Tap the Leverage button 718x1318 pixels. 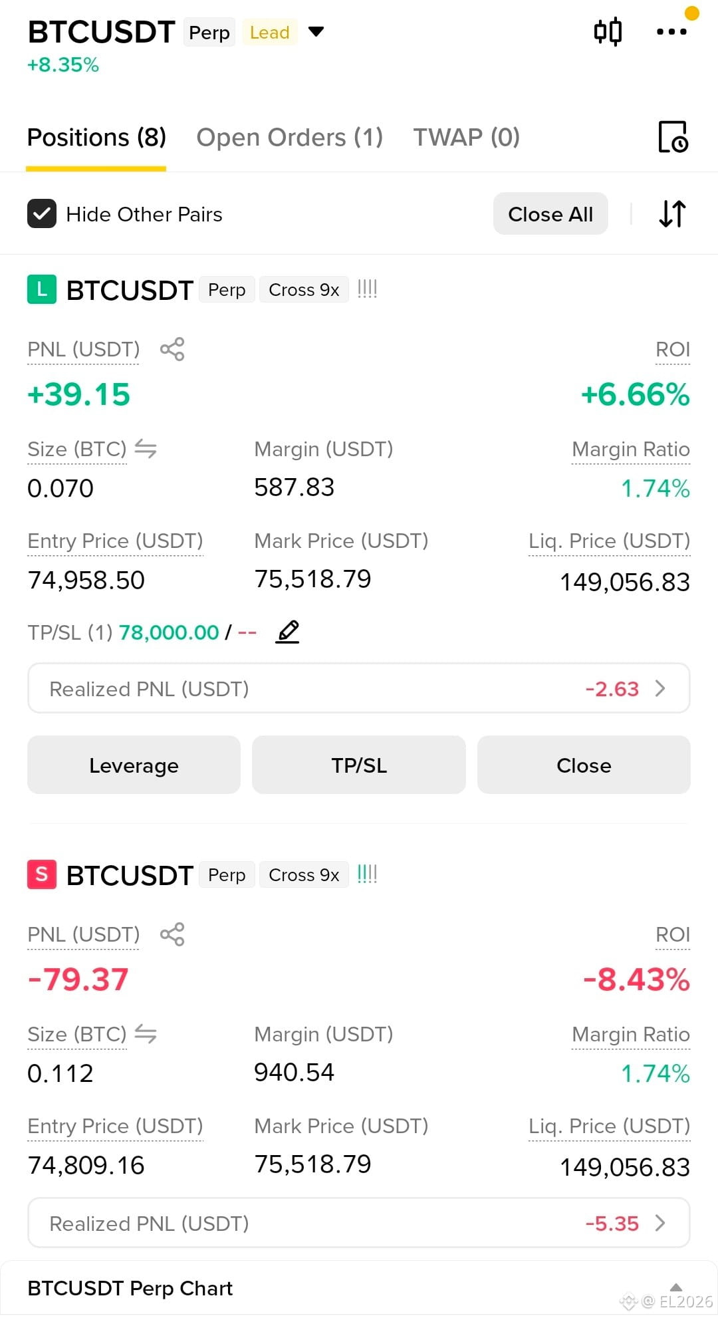[134, 765]
